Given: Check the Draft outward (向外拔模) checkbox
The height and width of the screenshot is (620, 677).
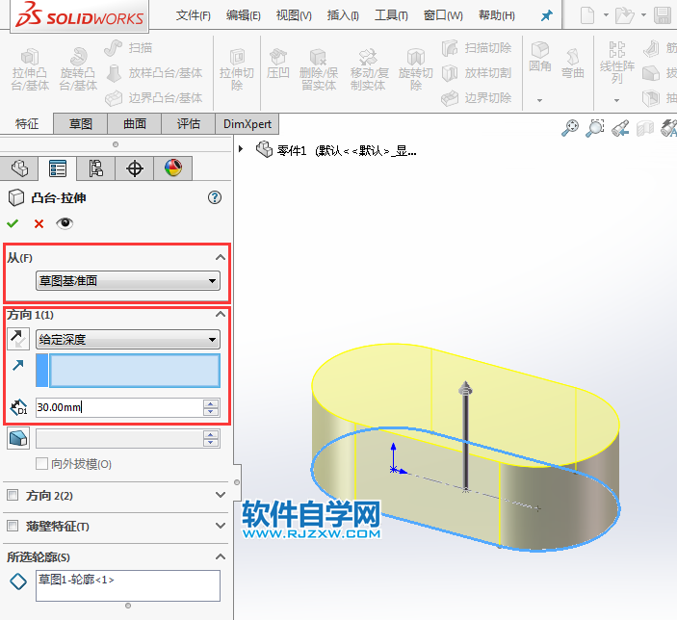Looking at the screenshot, I should 41,464.
